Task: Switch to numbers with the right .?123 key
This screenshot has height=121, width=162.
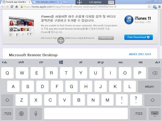Action: point(138,114)
